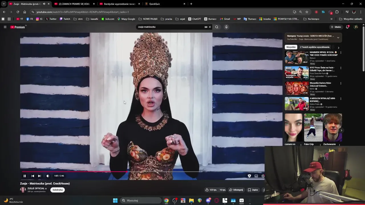
Task: Mute the video volume
Action: pos(48,176)
